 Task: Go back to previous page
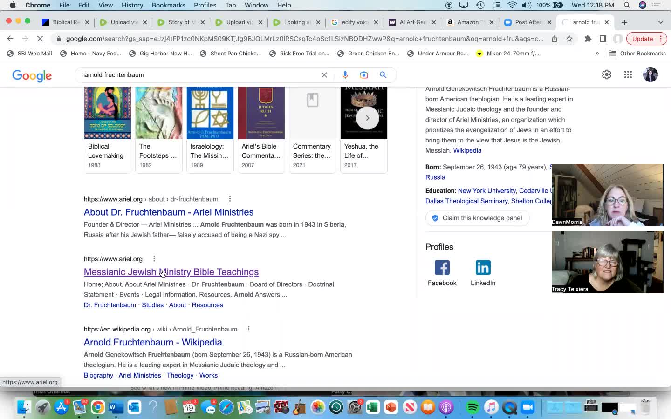coord(10,39)
